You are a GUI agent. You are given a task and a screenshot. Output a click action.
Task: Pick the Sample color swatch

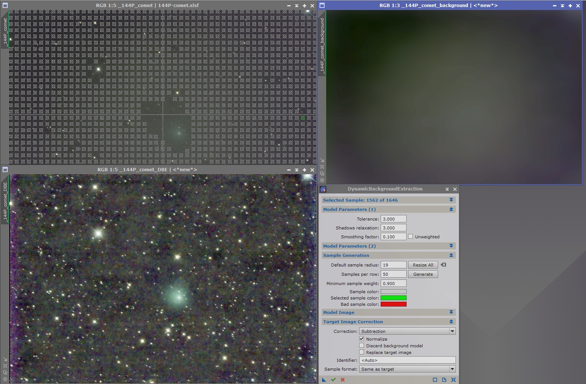tap(394, 292)
